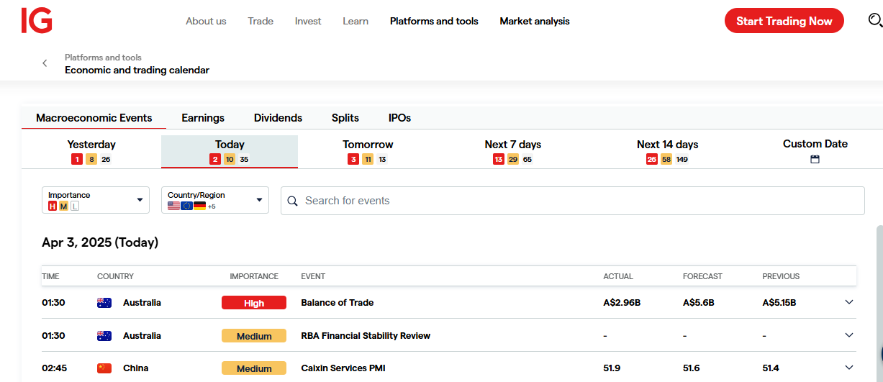The height and width of the screenshot is (382, 883).
Task: Select the Tomorrow date range
Action: (x=368, y=150)
